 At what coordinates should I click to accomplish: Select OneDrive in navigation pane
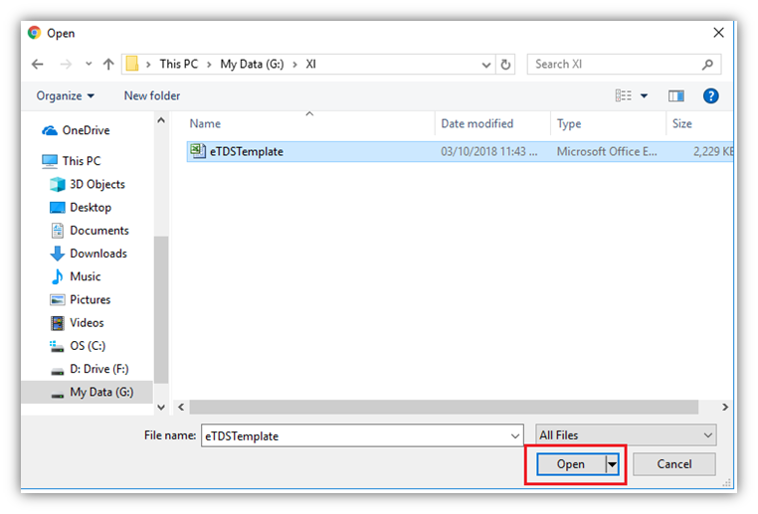86,130
